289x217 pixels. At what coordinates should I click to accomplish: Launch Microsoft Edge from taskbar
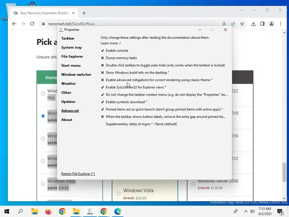(118, 211)
